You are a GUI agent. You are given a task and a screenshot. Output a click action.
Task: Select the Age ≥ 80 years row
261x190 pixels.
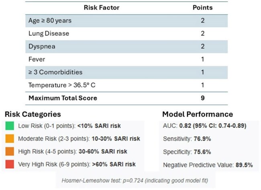126,21
